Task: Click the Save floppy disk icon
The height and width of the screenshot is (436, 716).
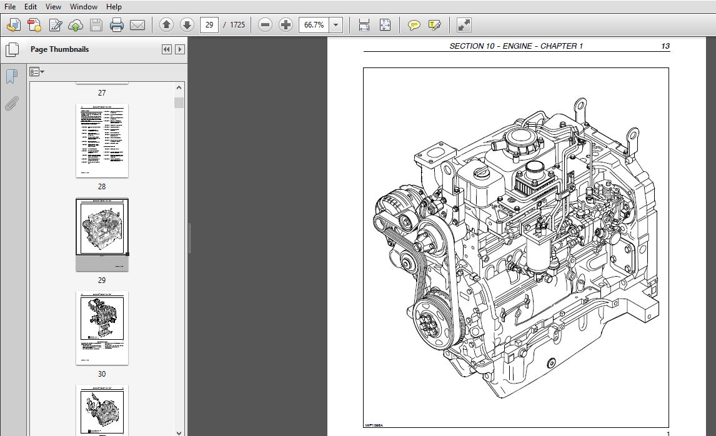Action: pyautogui.click(x=96, y=24)
